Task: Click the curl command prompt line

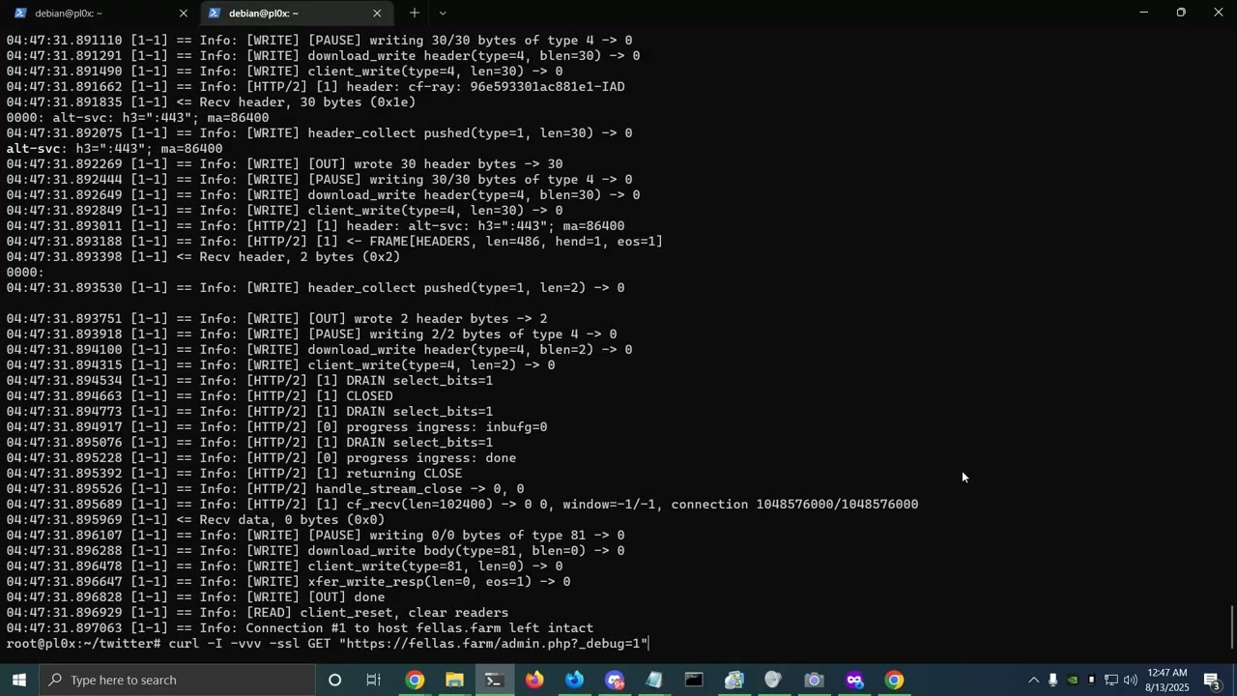Action: (x=327, y=644)
